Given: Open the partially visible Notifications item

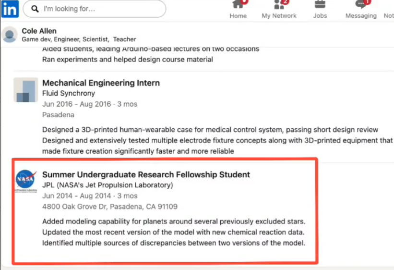Looking at the screenshot, I should (389, 16).
